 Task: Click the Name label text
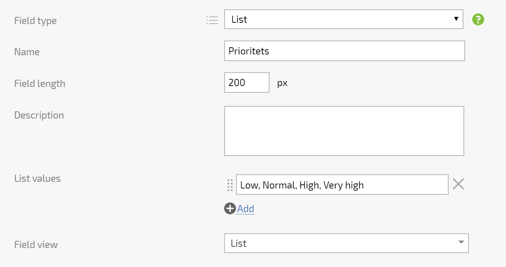[x=27, y=52]
